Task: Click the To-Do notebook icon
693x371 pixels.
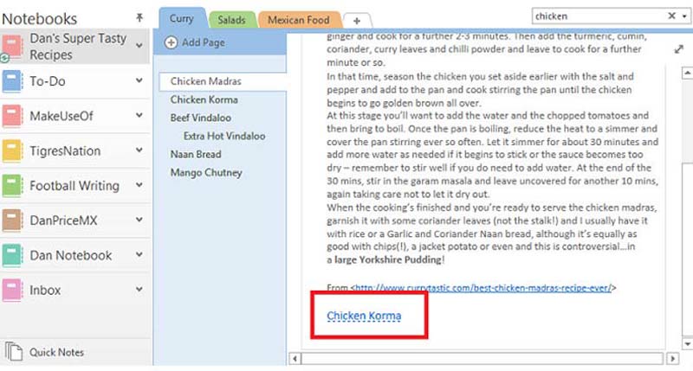Action: [x=13, y=82]
